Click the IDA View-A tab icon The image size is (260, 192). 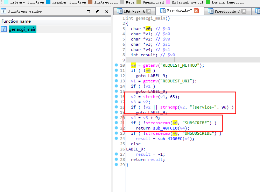click(x=119, y=11)
